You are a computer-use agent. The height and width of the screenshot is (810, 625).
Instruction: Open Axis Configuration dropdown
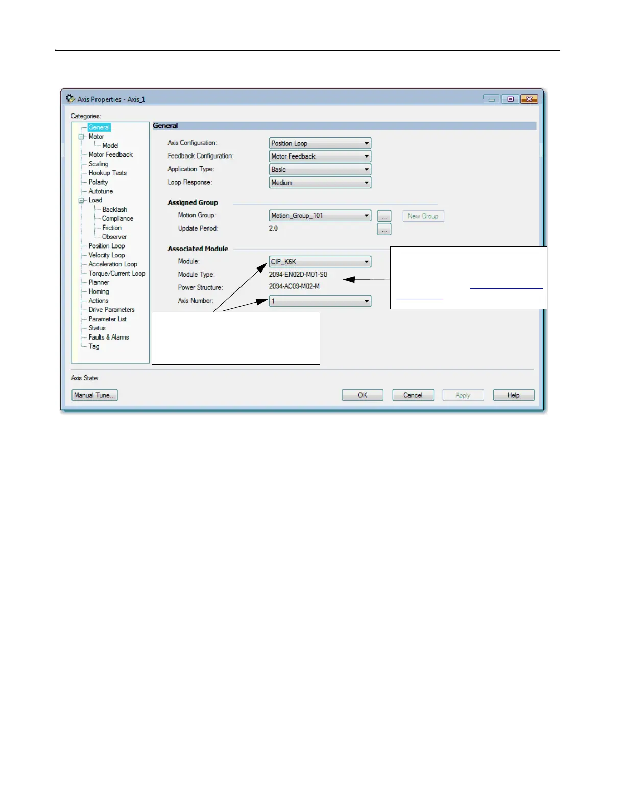click(x=320, y=143)
